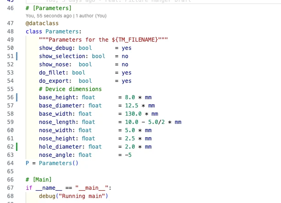Click the show_debug field name
This screenshot has width=281, height=203.
55,48
